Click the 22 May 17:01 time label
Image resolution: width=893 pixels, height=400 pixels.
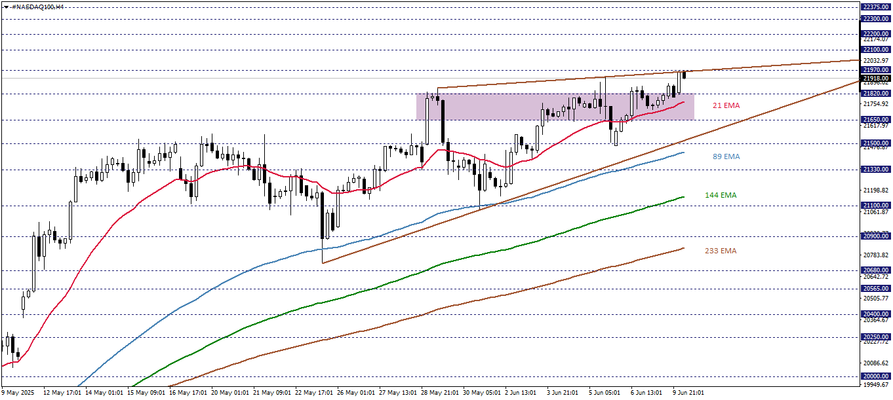point(314,393)
